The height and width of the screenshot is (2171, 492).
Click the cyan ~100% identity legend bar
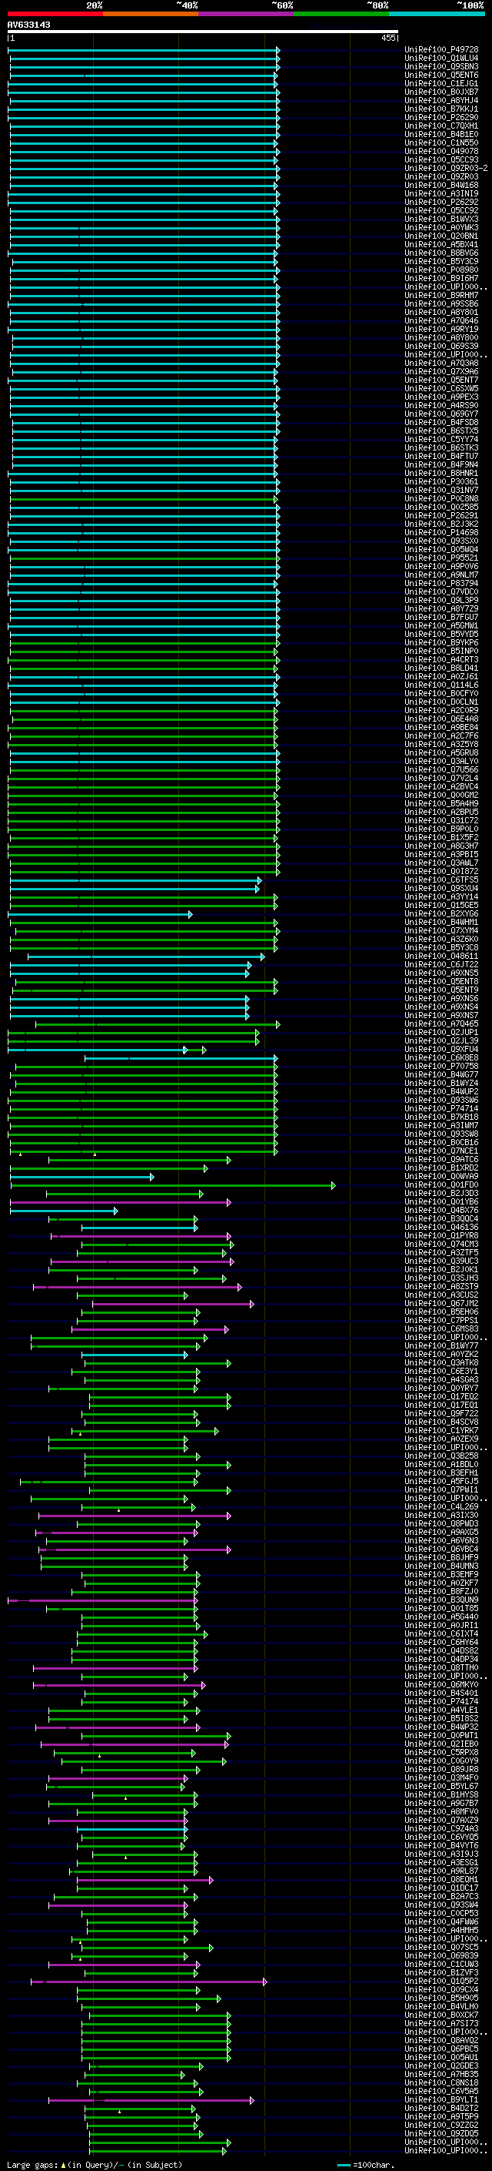click(437, 14)
